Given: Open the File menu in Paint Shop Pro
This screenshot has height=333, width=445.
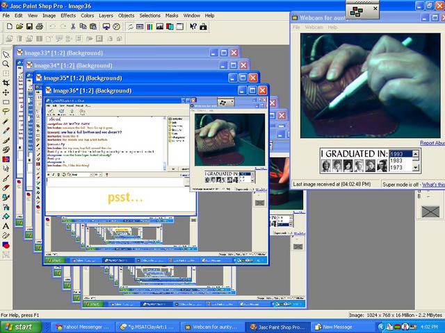Looking at the screenshot, I should 6,15.
